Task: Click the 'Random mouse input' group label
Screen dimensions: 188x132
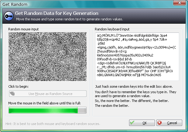Action: [23, 29]
